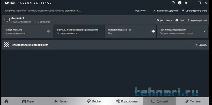Image resolution: width=212 pixels, height=105 pixels.
Task: Toggle the Radeon FreeSync switch
Action: (x=49, y=31)
